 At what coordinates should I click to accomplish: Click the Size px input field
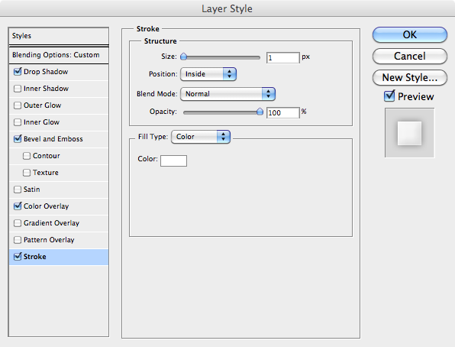283,57
